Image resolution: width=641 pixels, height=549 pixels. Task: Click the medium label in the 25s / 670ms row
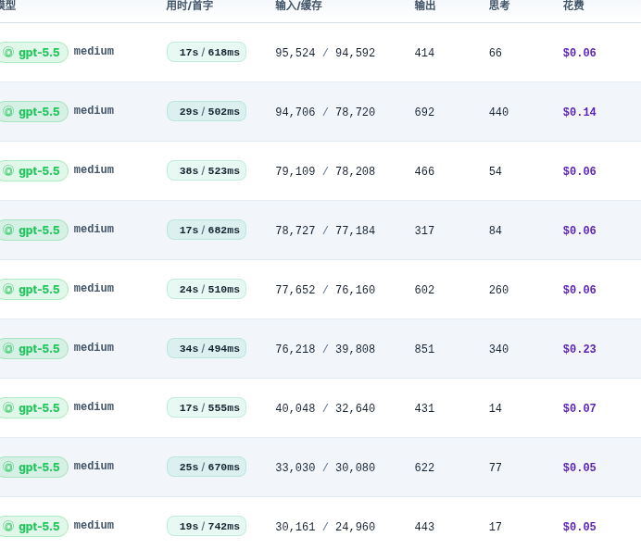pos(94,466)
